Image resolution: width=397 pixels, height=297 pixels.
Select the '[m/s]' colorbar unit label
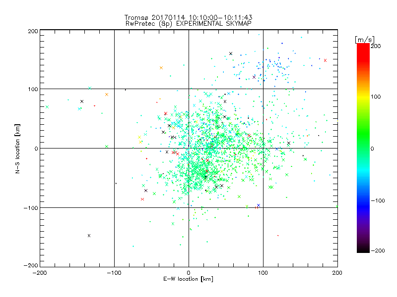(365, 40)
